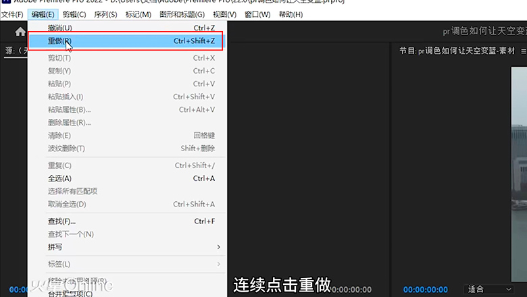The image size is (527, 297).
Task: Open the 适合 zoom level dropdown
Action: 489,289
